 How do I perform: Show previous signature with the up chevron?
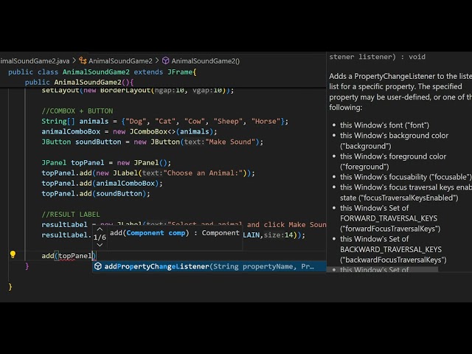[100, 229]
